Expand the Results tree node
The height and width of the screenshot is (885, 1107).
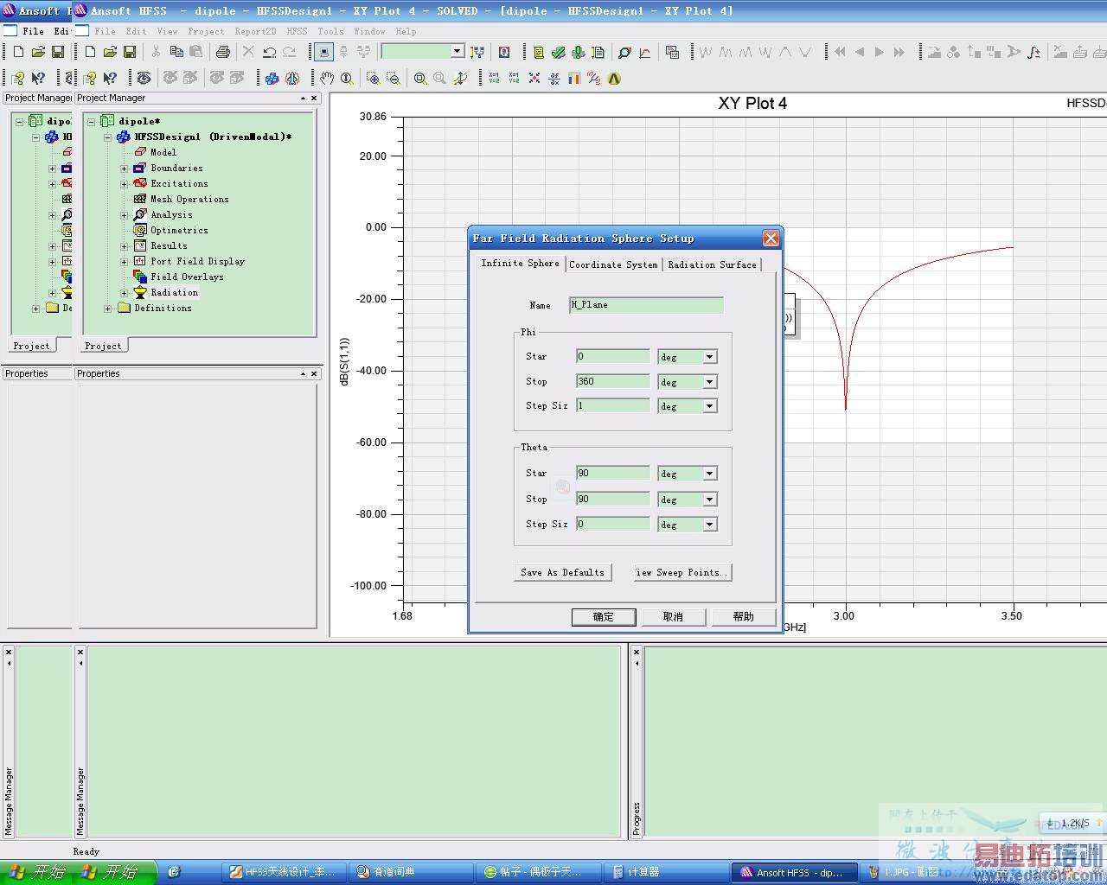[124, 246]
